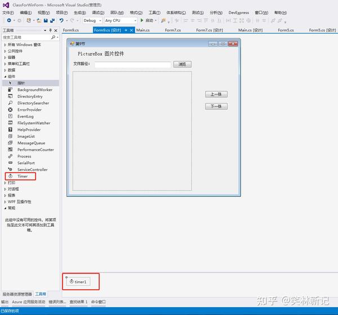Select the ErrorProvider component icon
The image size is (338, 315).
click(x=10, y=110)
